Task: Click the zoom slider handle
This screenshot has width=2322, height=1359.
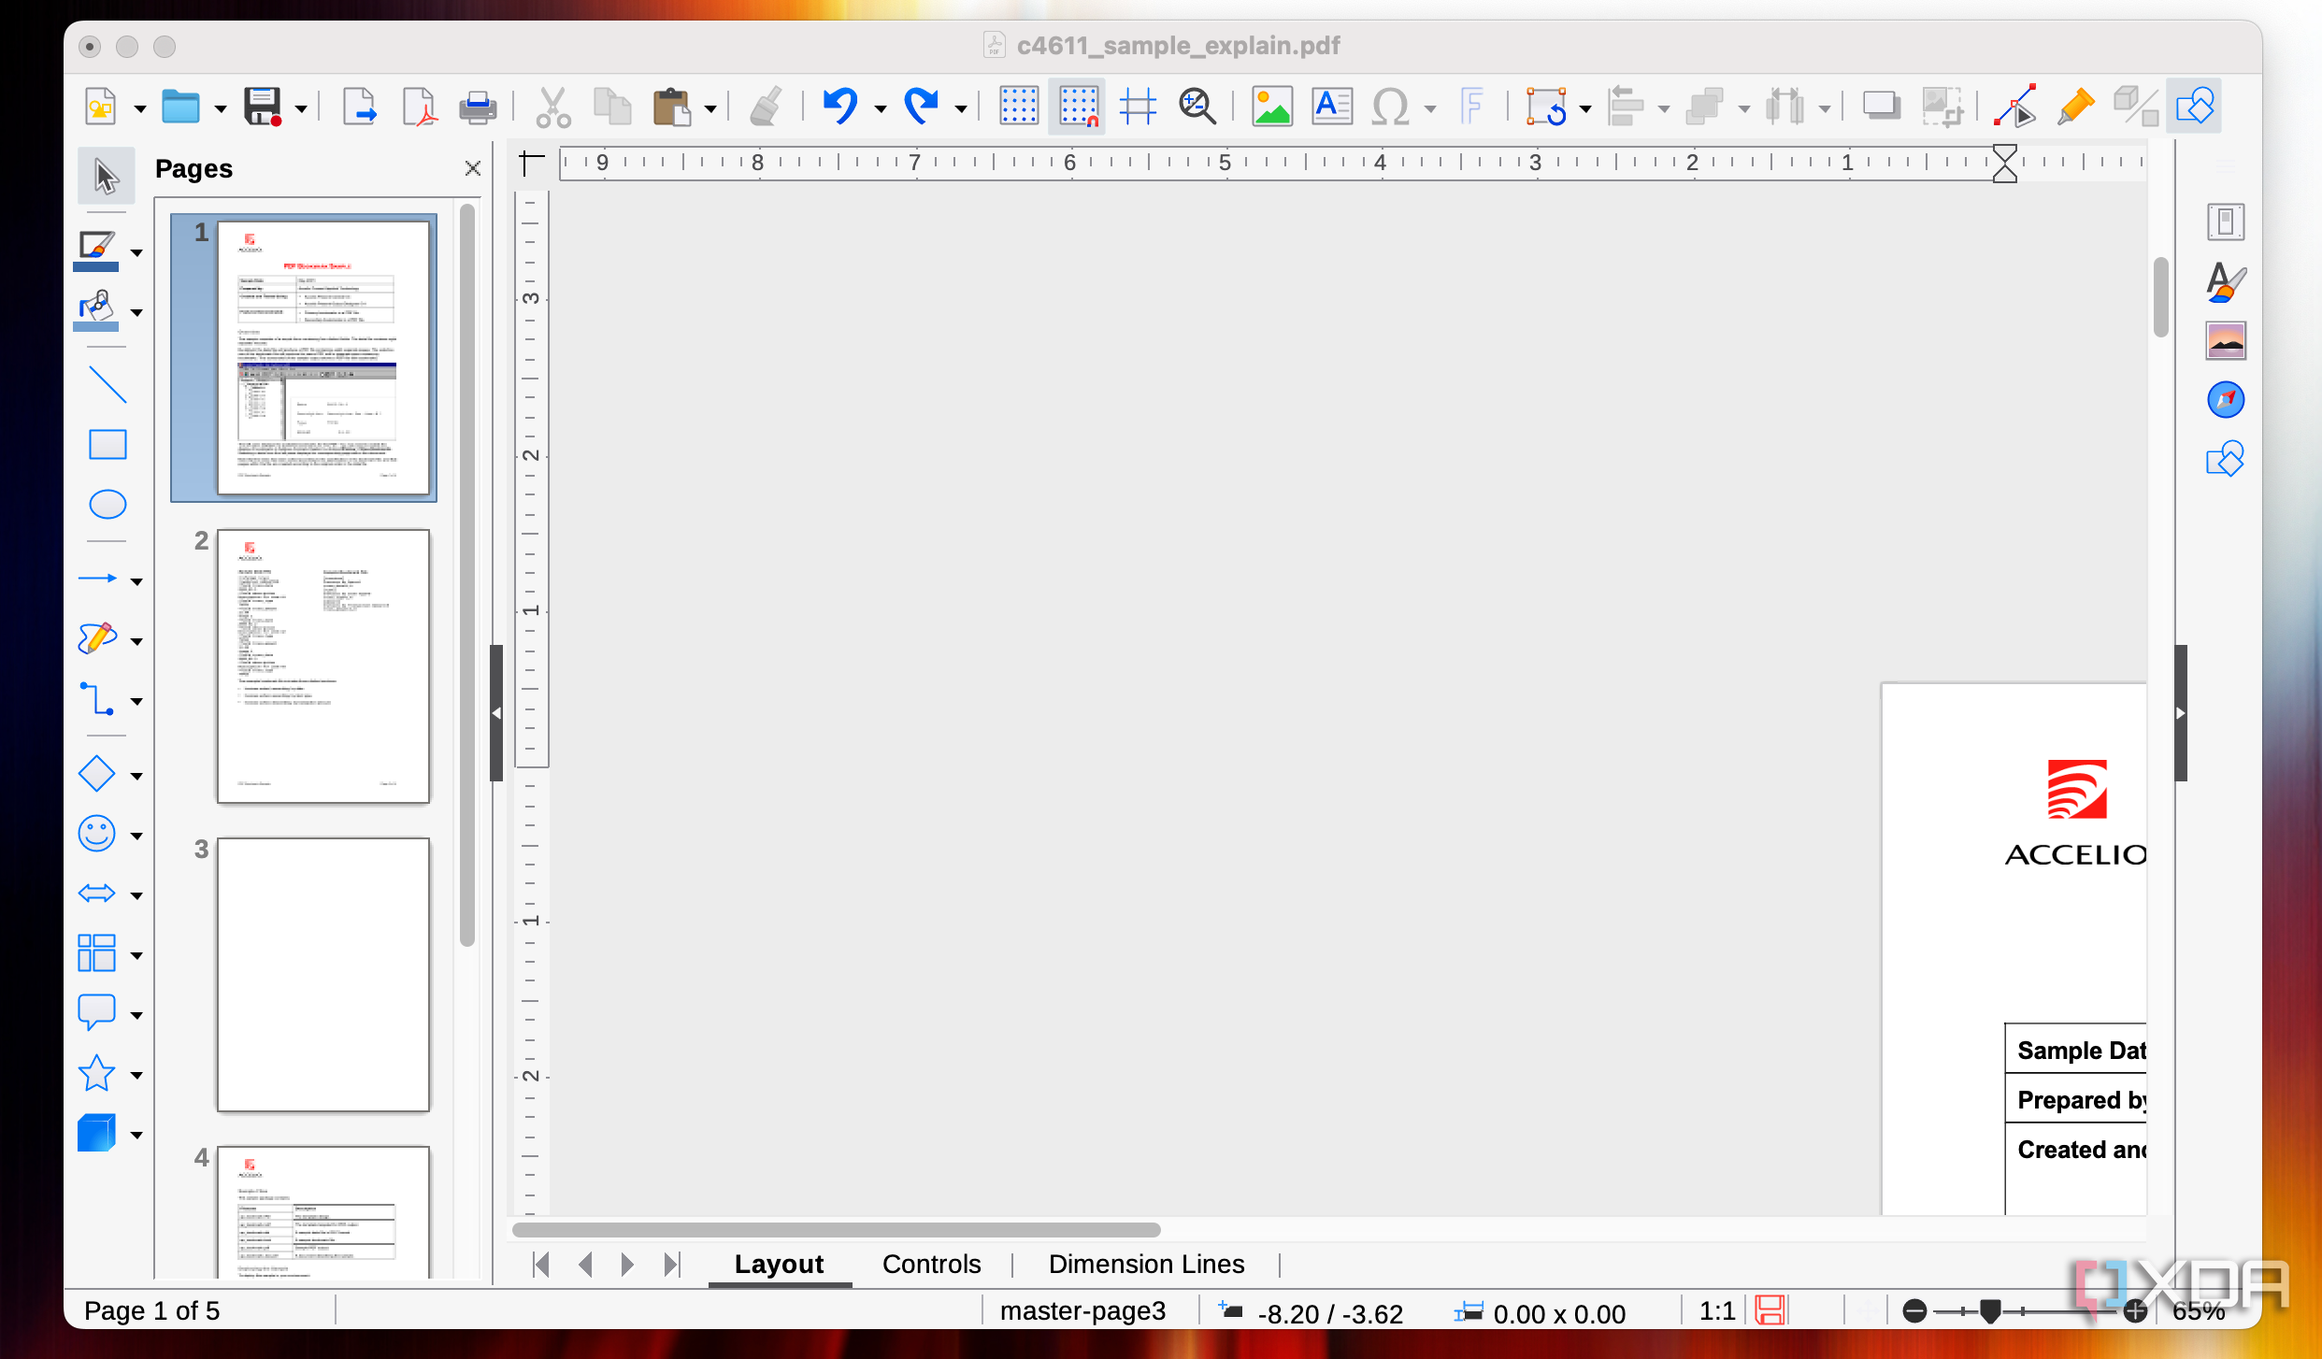Action: click(1990, 1311)
